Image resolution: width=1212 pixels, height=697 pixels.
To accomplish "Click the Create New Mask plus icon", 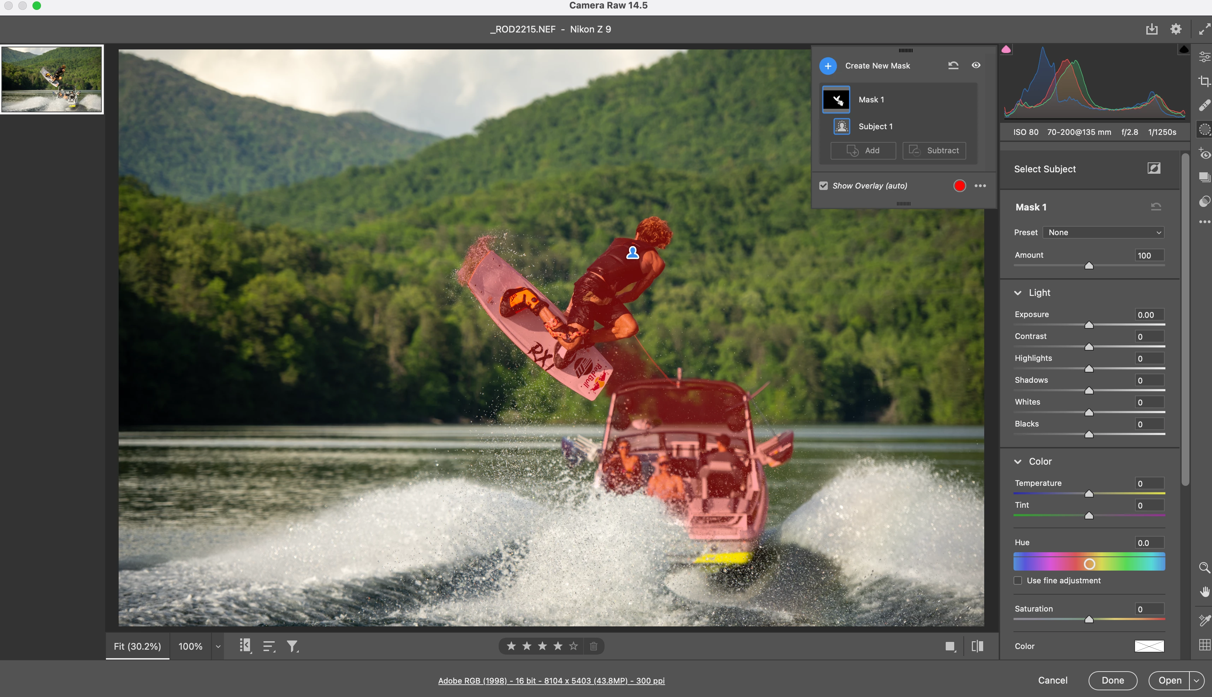I will coord(828,66).
